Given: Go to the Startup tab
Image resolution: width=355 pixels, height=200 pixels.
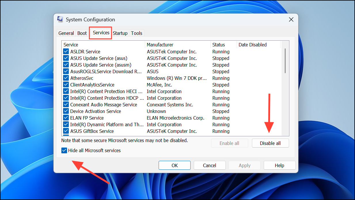Looking at the screenshot, I should [x=120, y=33].
